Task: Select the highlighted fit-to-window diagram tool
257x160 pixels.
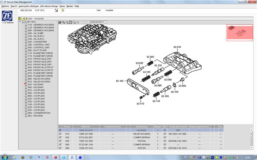Action: tap(71, 22)
